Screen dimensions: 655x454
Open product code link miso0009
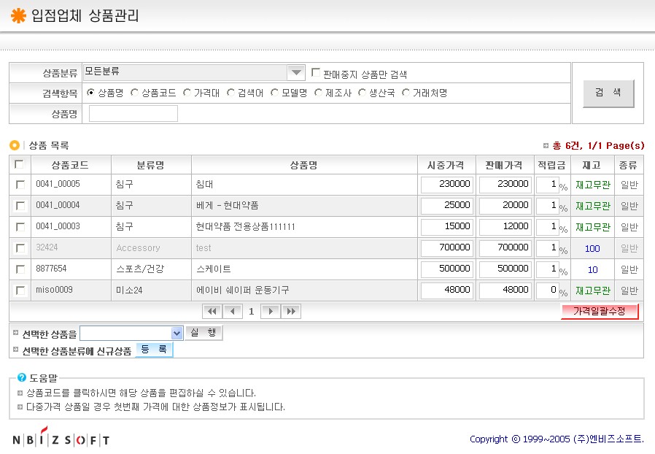pos(55,290)
